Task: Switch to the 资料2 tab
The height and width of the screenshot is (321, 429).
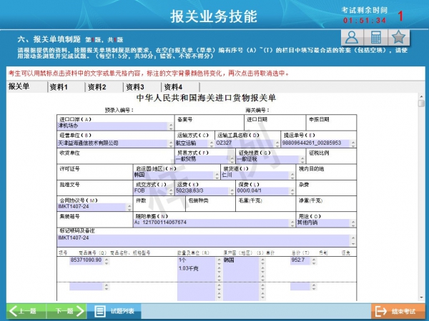Action: 97,87
